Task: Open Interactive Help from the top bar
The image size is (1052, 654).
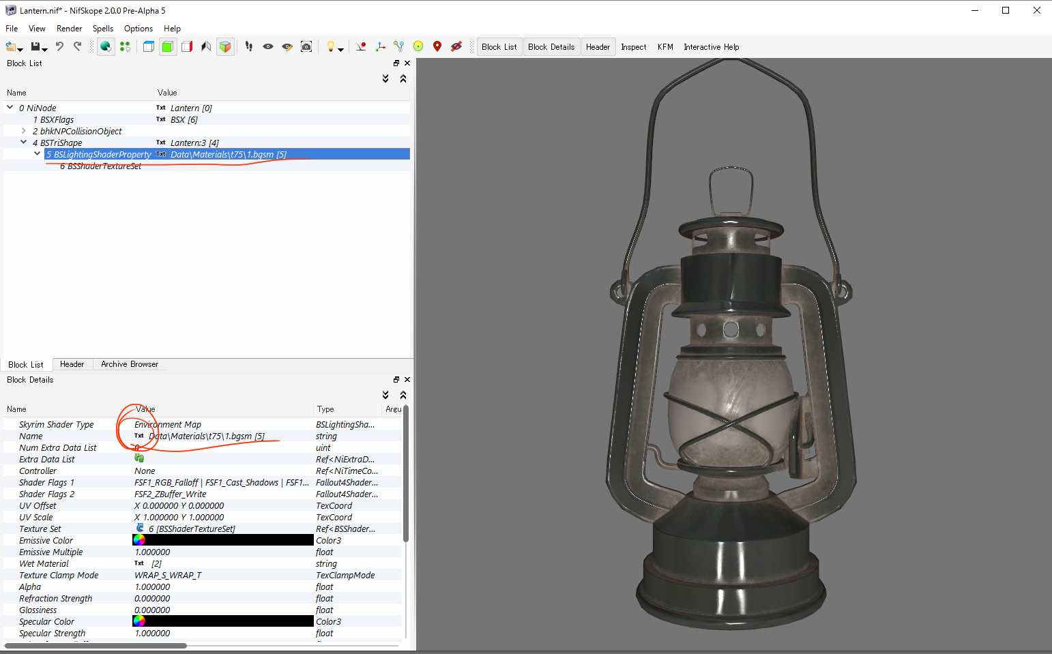Action: tap(711, 46)
